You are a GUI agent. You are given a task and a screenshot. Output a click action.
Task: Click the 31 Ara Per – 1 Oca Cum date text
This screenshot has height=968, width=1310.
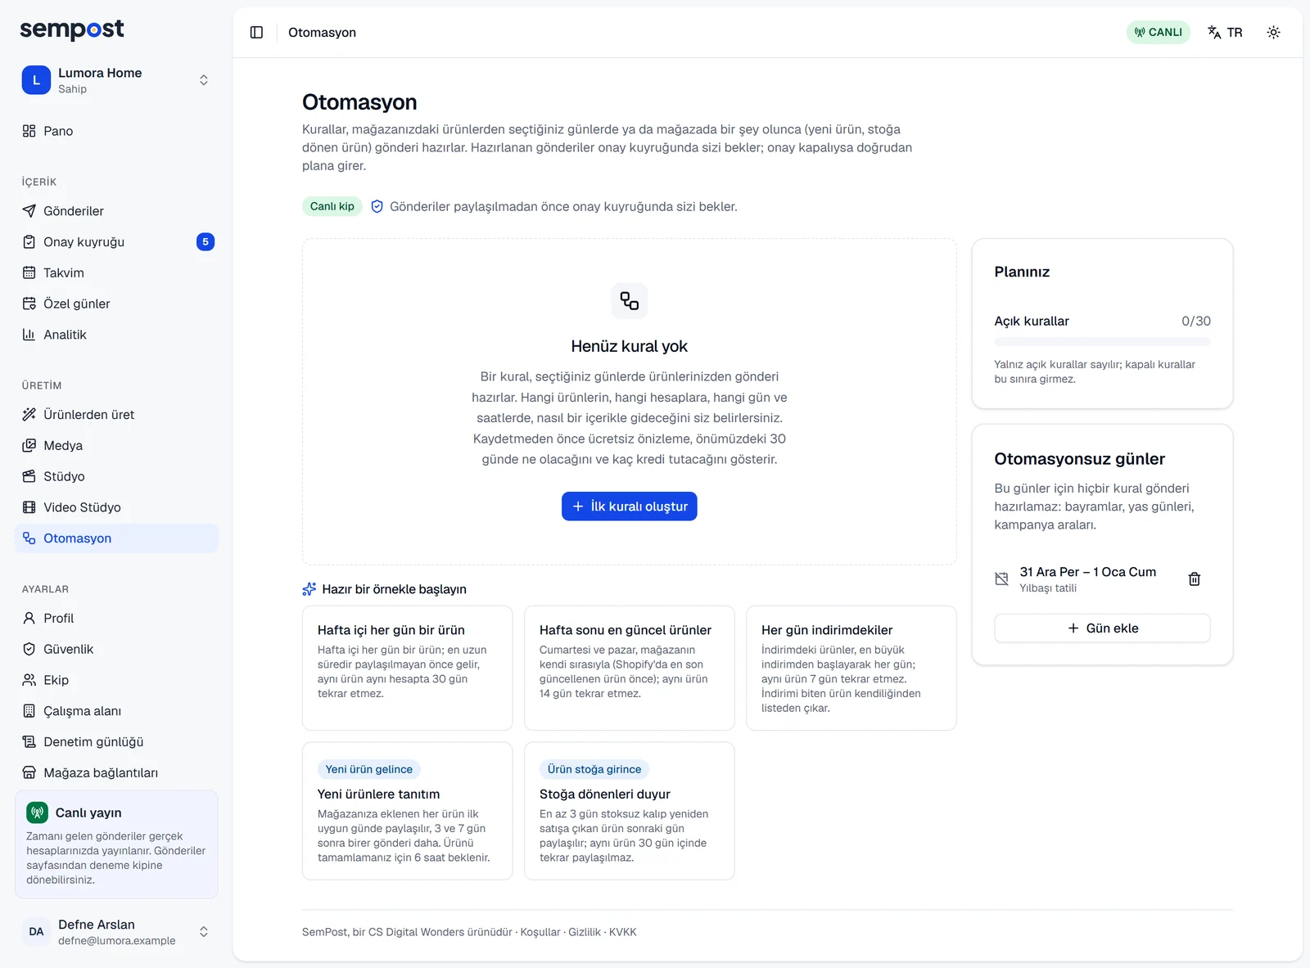[x=1087, y=572]
